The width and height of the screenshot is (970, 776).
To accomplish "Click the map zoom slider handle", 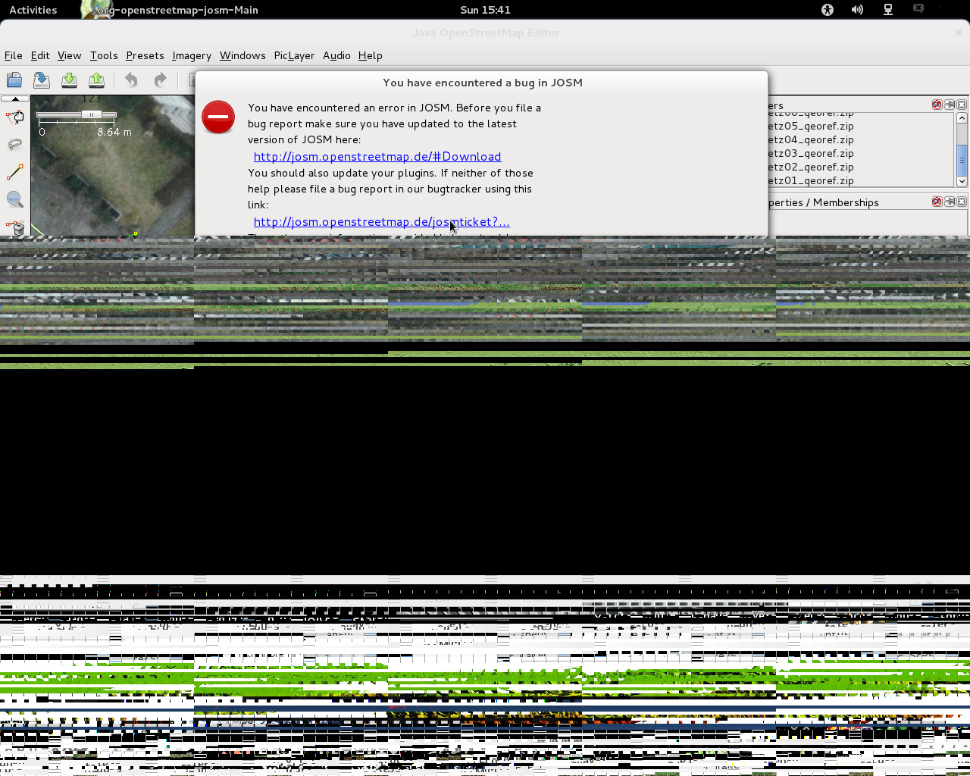I will point(92,114).
